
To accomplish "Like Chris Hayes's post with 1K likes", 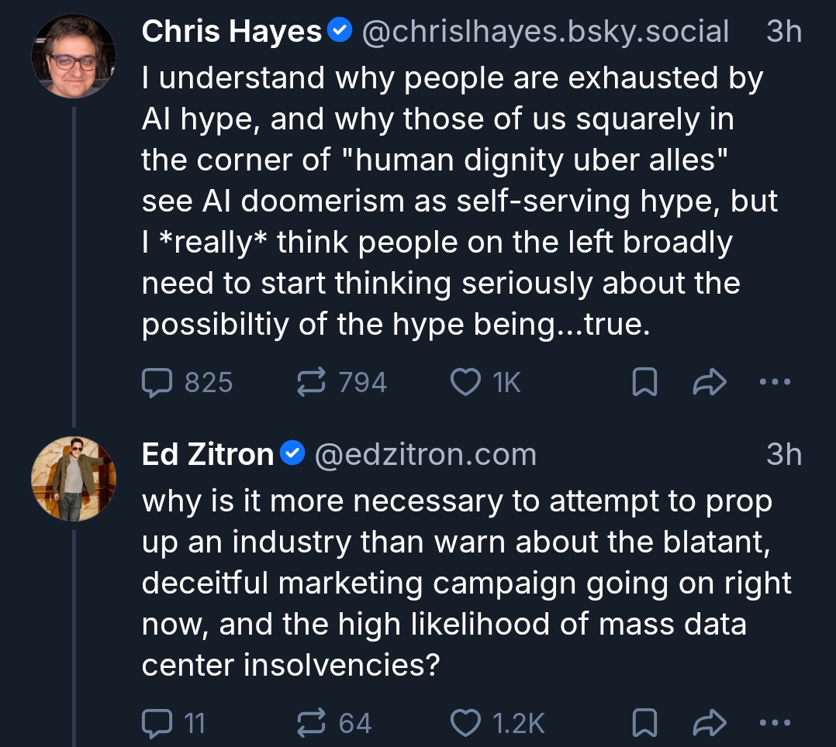I will pos(465,382).
